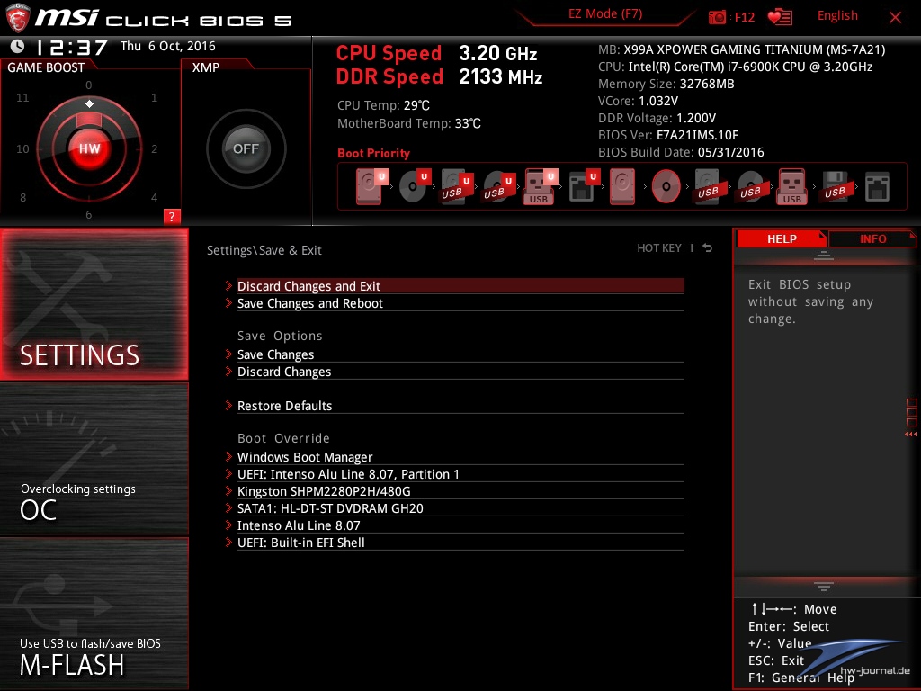The height and width of the screenshot is (691, 921).
Task: Collapse the help panel with its top handle
Action: coord(824,255)
